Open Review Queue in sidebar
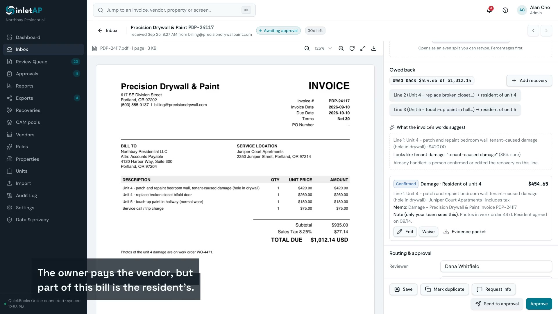 pyautogui.click(x=43, y=62)
